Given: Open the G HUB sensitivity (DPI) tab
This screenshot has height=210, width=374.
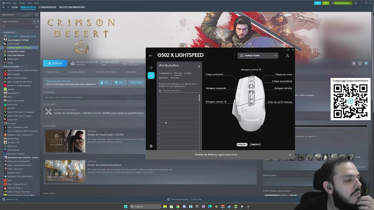Looking at the screenshot, I should 151,68.
